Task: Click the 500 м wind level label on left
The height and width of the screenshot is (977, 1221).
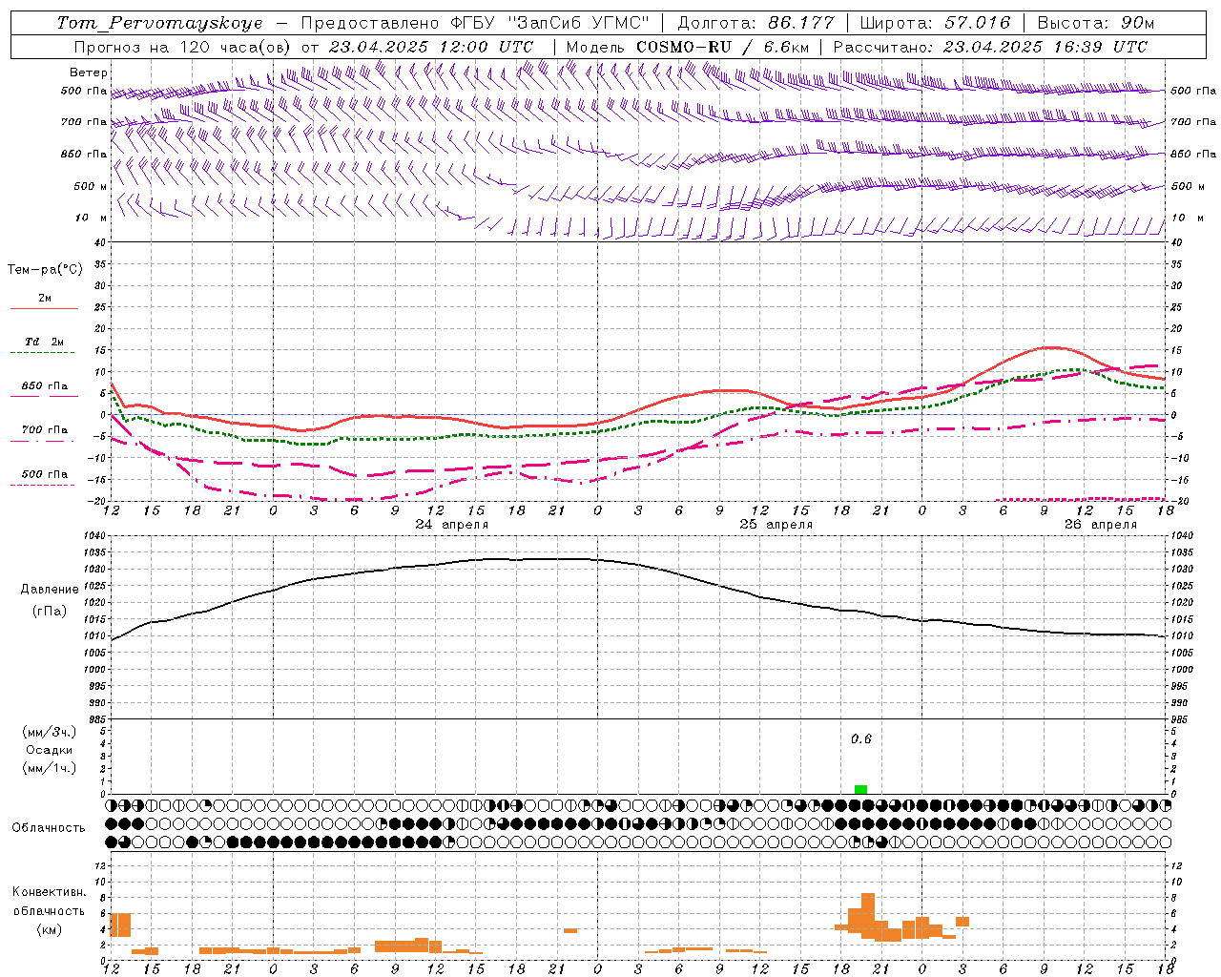Action: click(91, 186)
